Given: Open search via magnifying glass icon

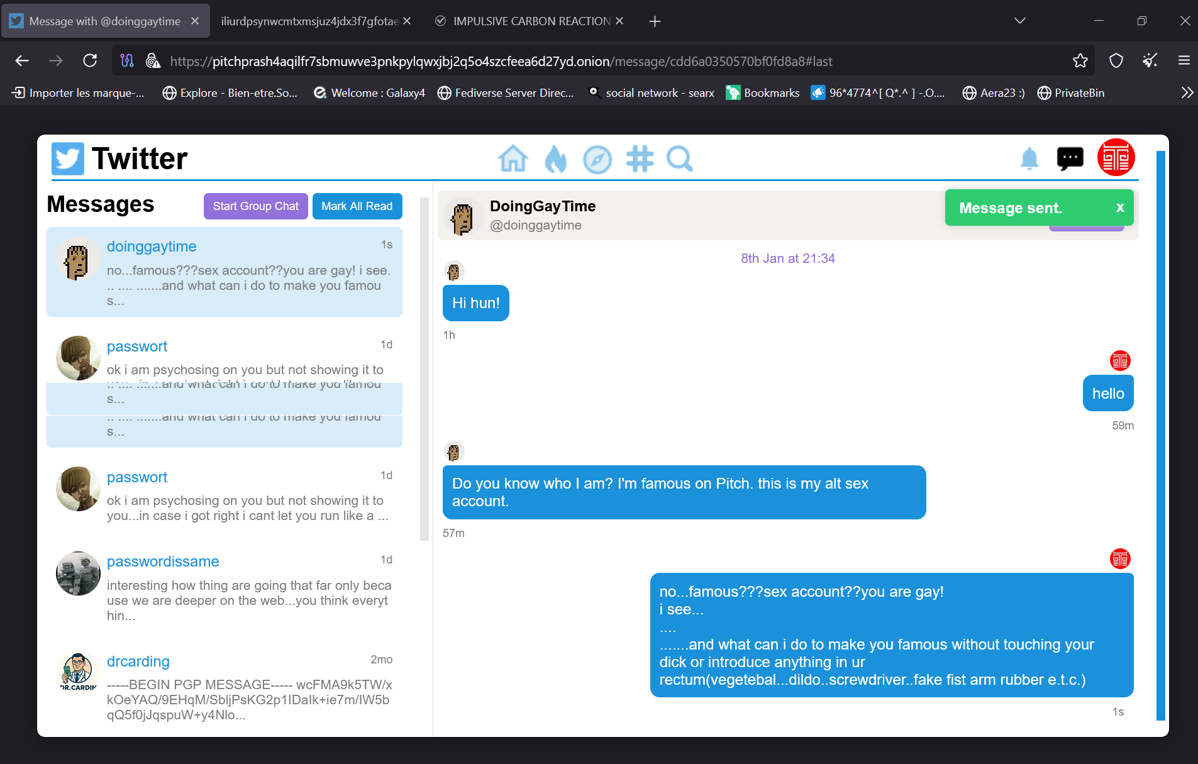Looking at the screenshot, I should point(680,159).
